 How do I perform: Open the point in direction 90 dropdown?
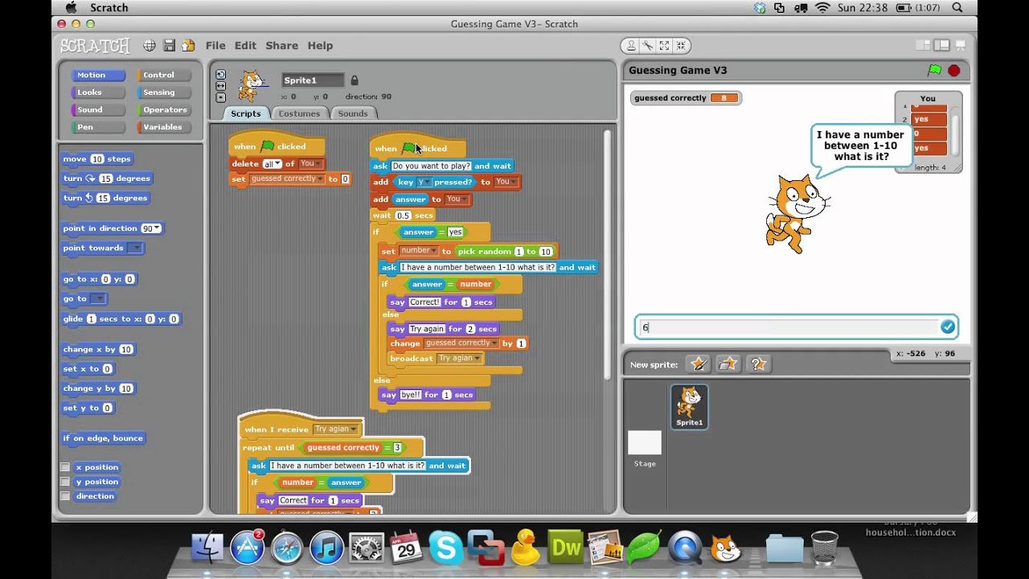click(x=158, y=228)
